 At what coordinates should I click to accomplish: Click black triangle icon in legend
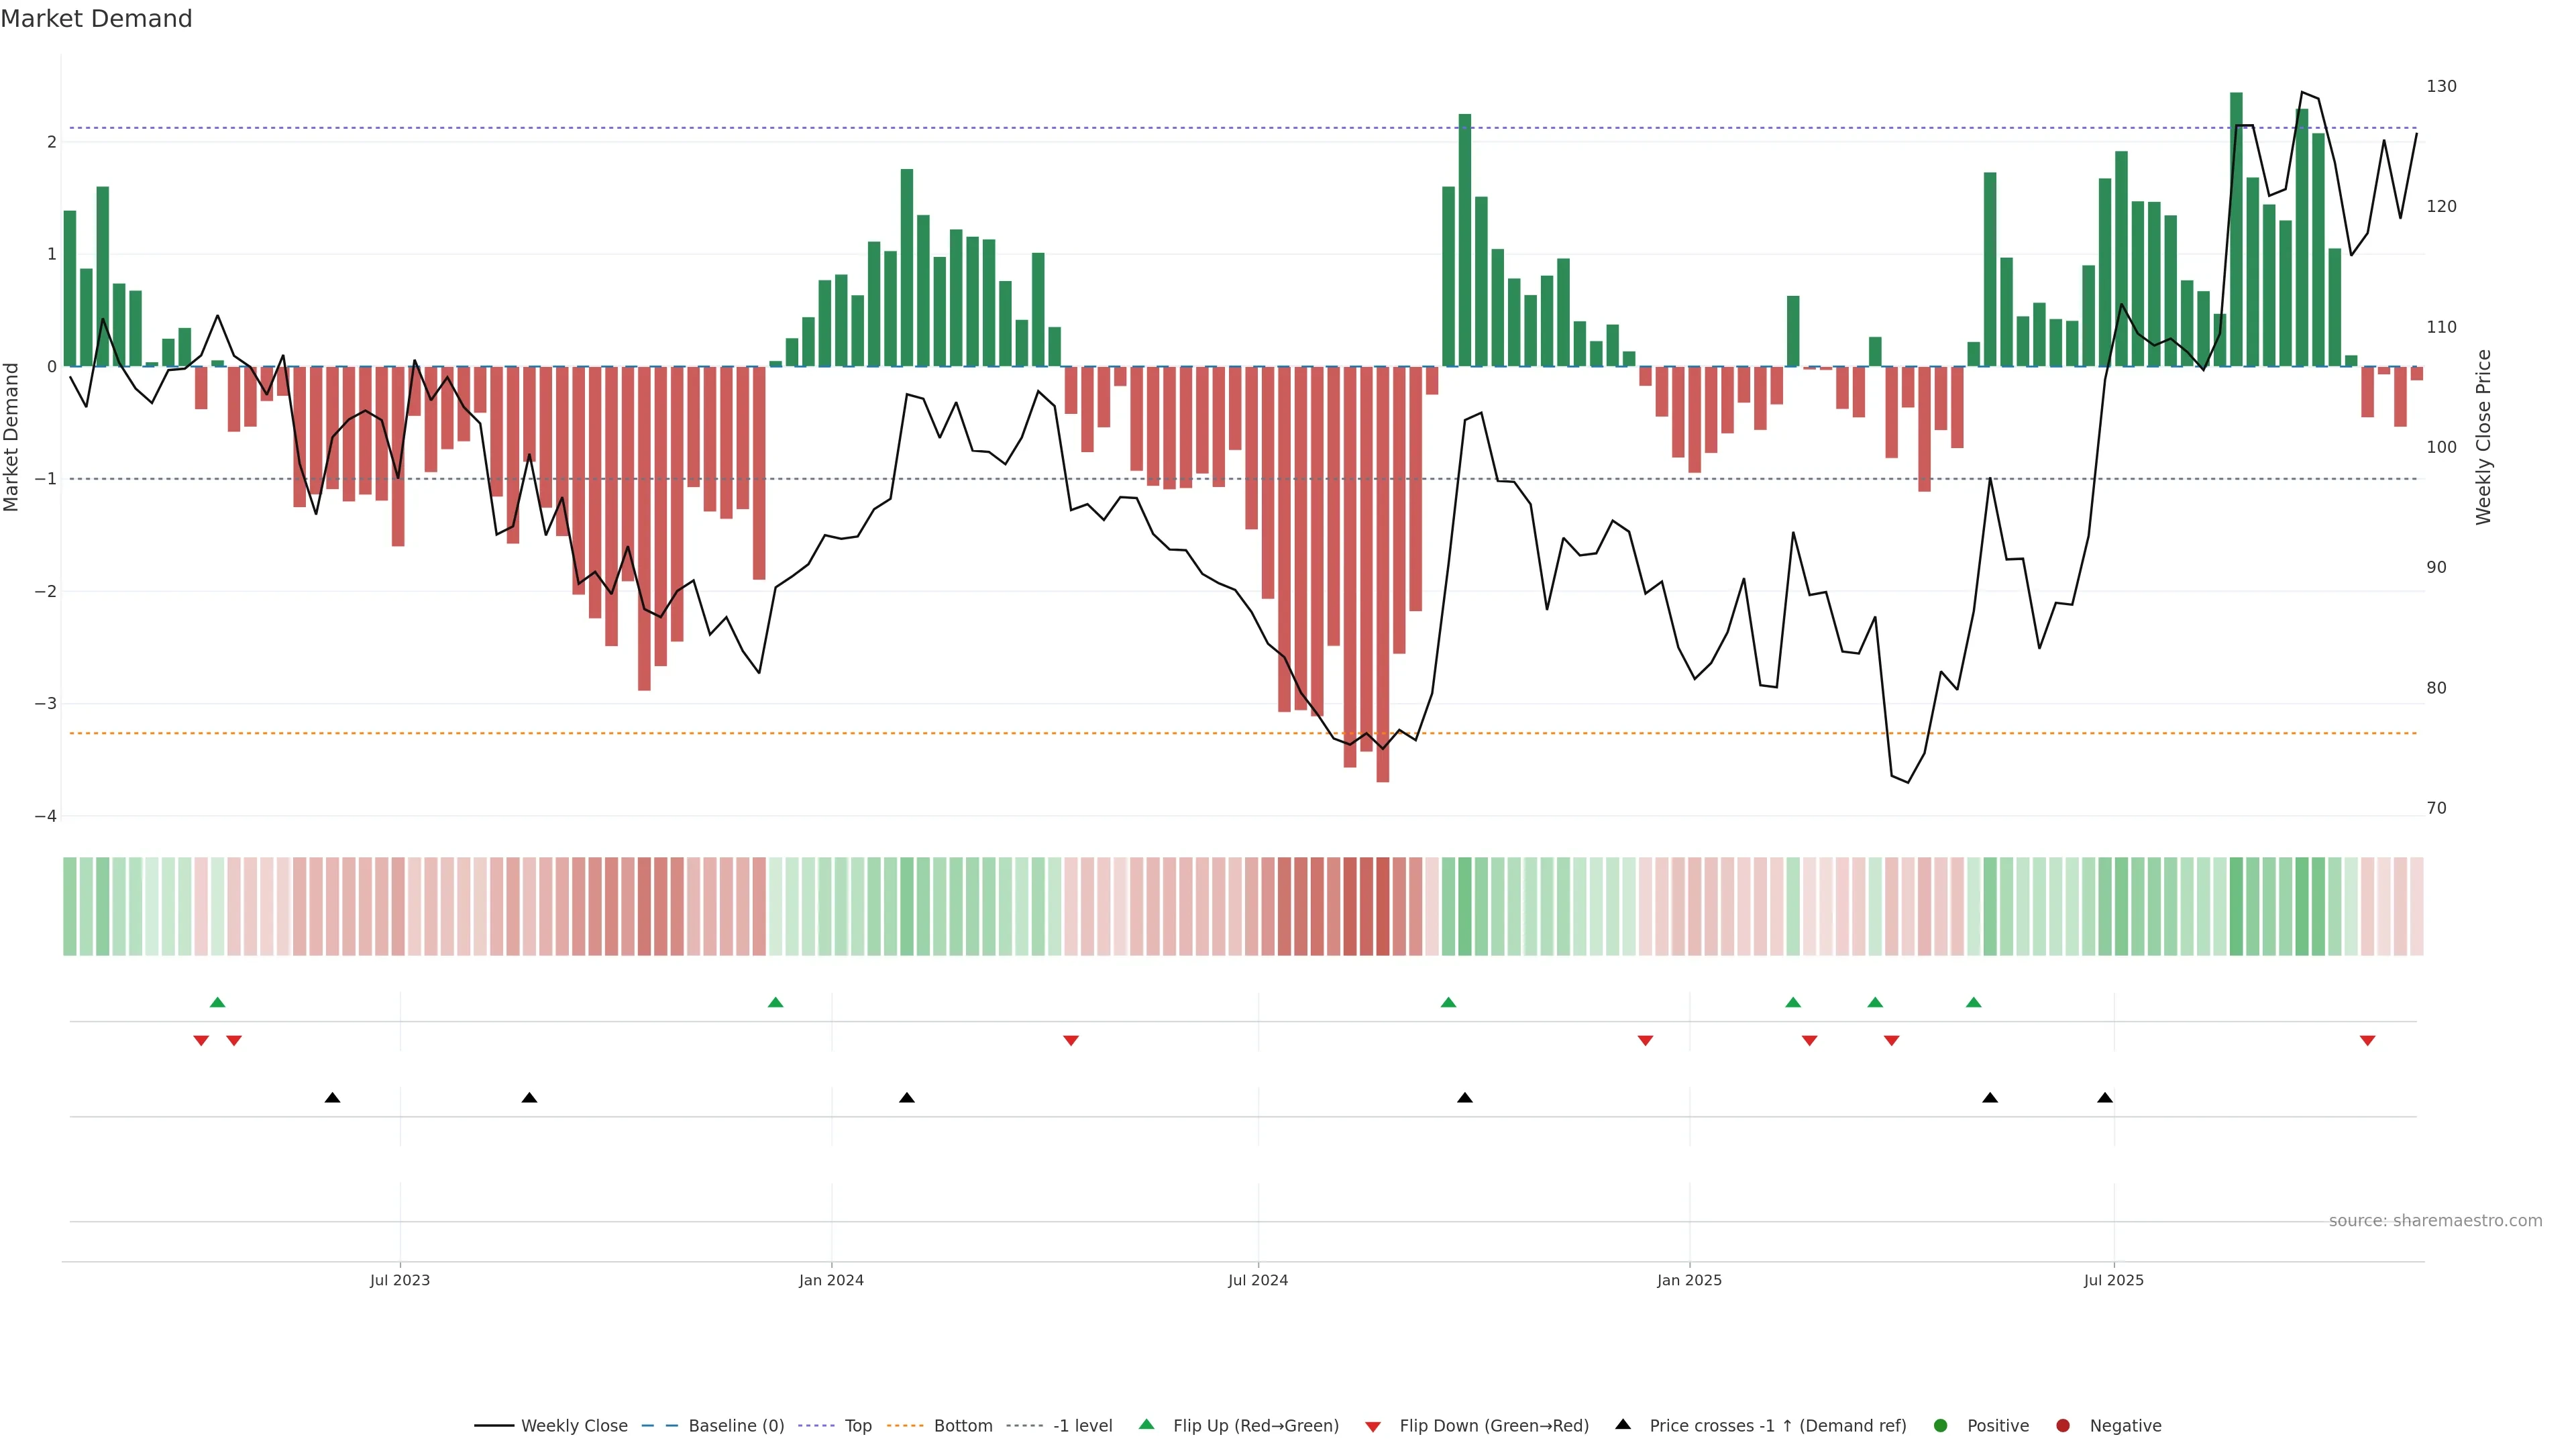click(1623, 1424)
